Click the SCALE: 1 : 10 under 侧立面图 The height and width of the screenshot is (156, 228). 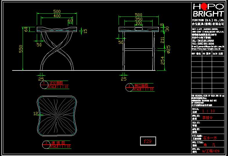(x=143, y=89)
